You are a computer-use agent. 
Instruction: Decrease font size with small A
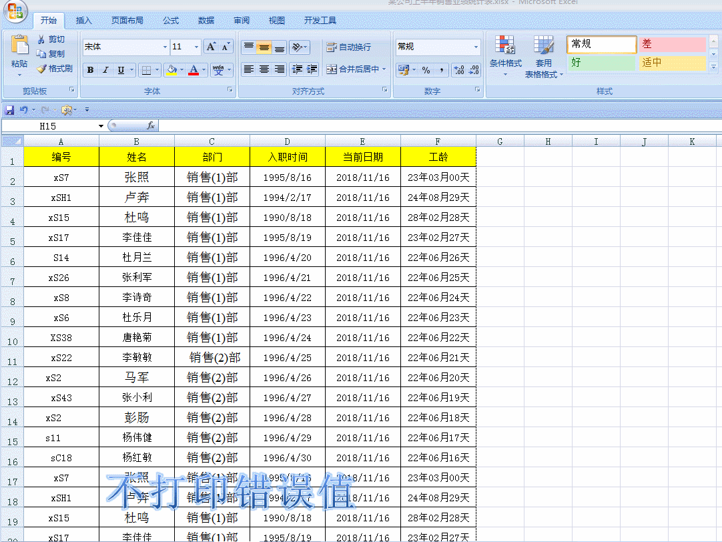[x=225, y=47]
